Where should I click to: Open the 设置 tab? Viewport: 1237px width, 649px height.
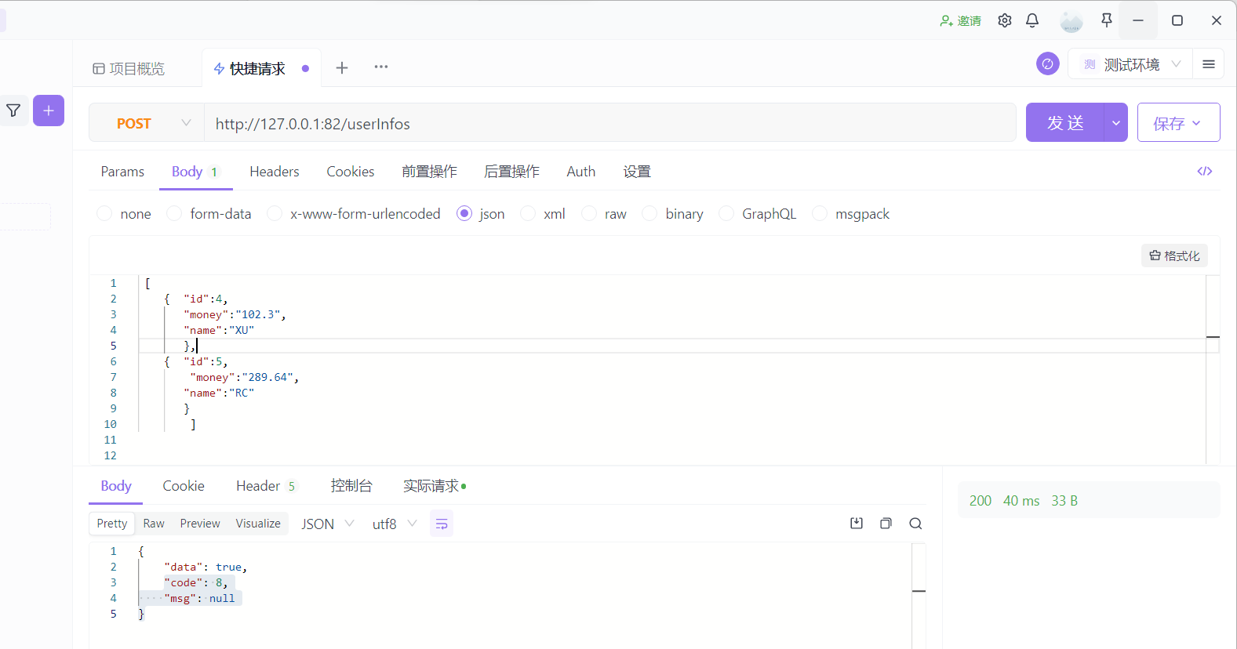637,172
